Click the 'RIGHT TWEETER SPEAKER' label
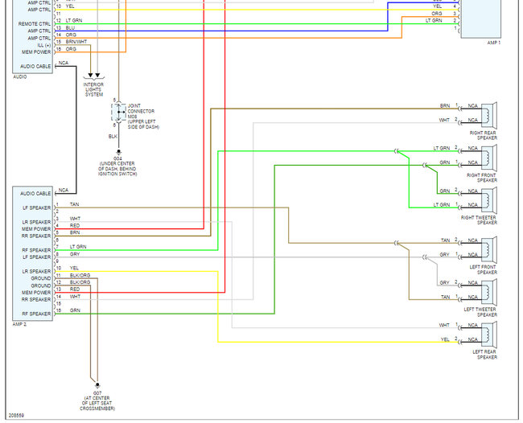The image size is (523, 423). 479,220
